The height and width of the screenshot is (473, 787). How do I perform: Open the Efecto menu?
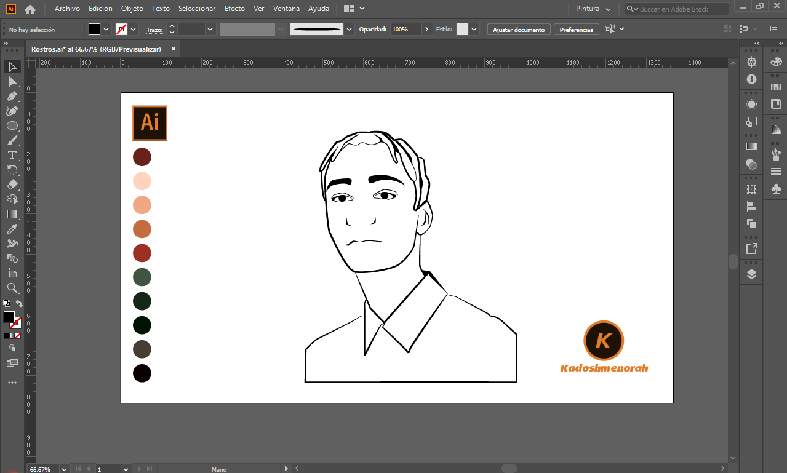pos(234,9)
